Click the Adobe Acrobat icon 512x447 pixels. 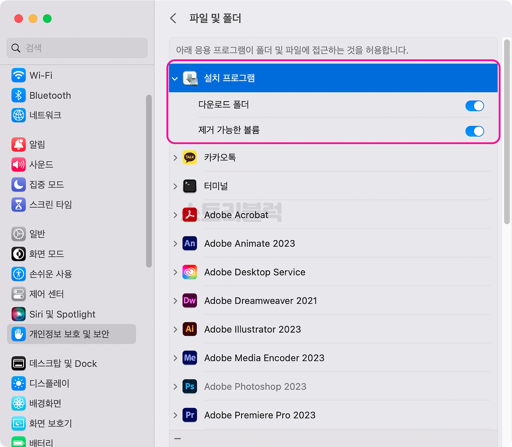(190, 215)
